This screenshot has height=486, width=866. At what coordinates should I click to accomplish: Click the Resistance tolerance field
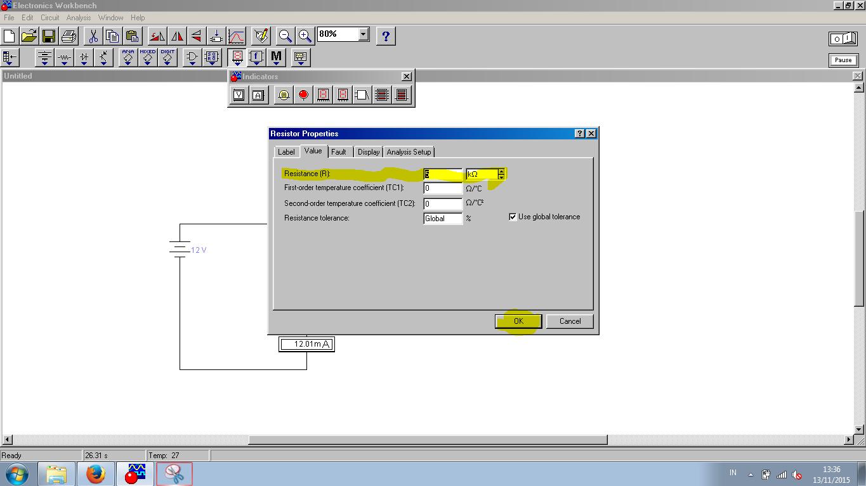pyautogui.click(x=443, y=219)
